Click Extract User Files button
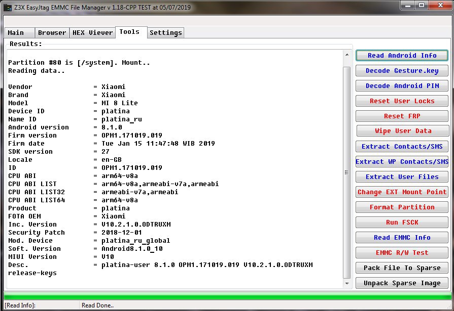The height and width of the screenshot is (311, 454). point(402,176)
